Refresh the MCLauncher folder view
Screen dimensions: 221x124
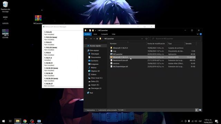point(146,39)
